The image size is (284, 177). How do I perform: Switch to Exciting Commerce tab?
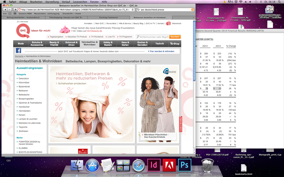tap(109, 17)
